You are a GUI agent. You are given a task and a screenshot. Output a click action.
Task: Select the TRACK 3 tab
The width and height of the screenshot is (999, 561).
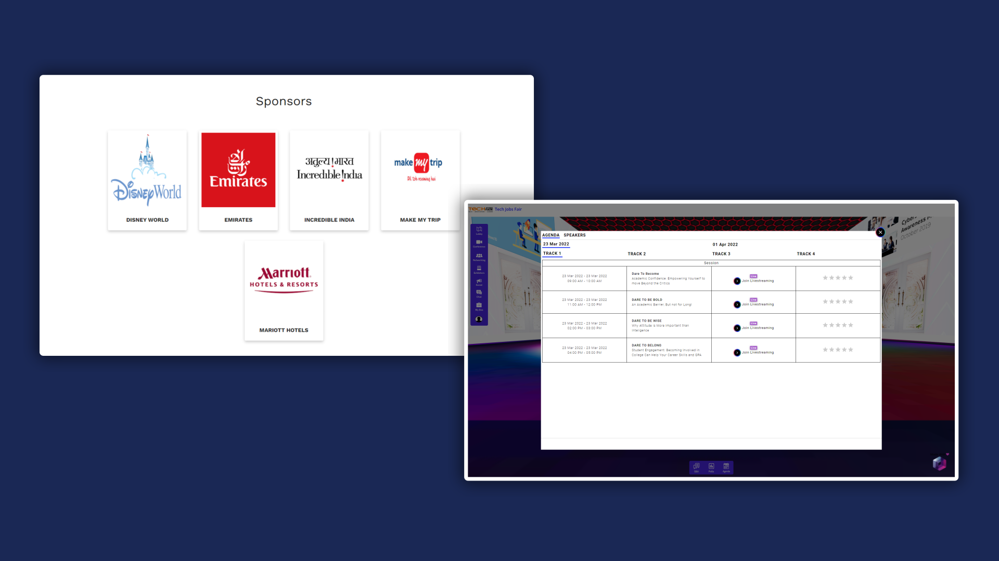(x=721, y=254)
